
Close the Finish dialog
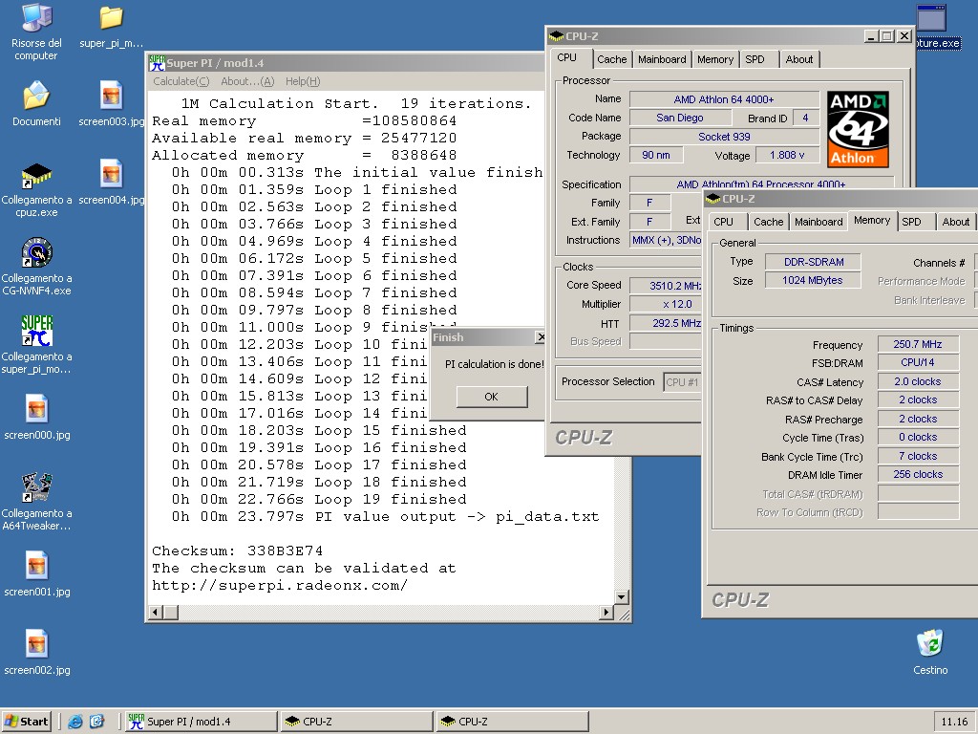[541, 337]
